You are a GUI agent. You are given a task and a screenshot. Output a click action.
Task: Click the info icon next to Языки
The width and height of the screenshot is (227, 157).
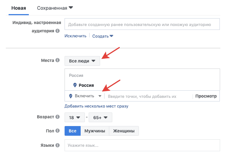coord(58,145)
